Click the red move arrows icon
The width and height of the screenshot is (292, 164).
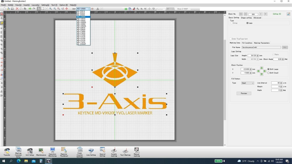[x=67, y=9]
